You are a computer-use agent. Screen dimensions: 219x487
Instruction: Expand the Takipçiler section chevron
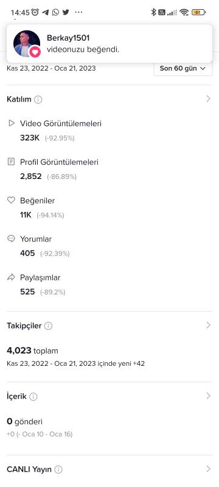(208, 325)
